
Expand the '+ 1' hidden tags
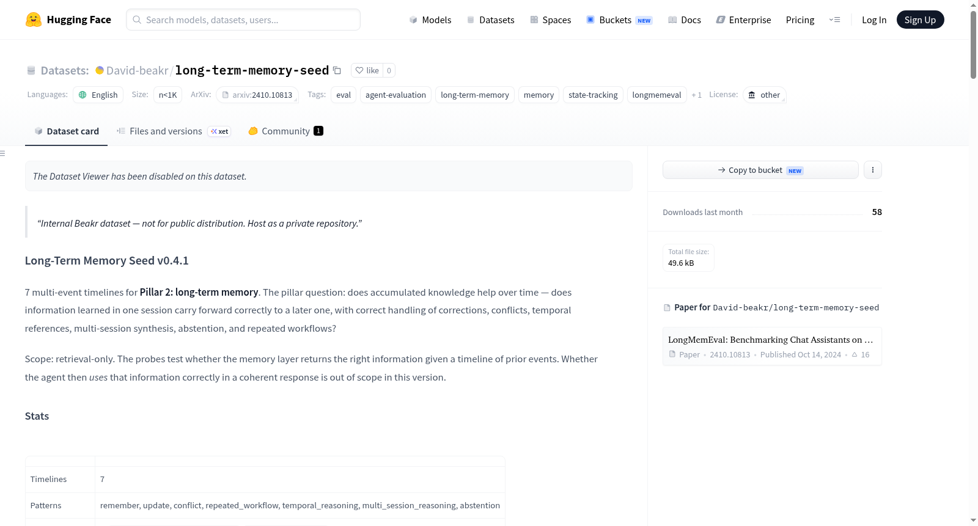pos(696,95)
